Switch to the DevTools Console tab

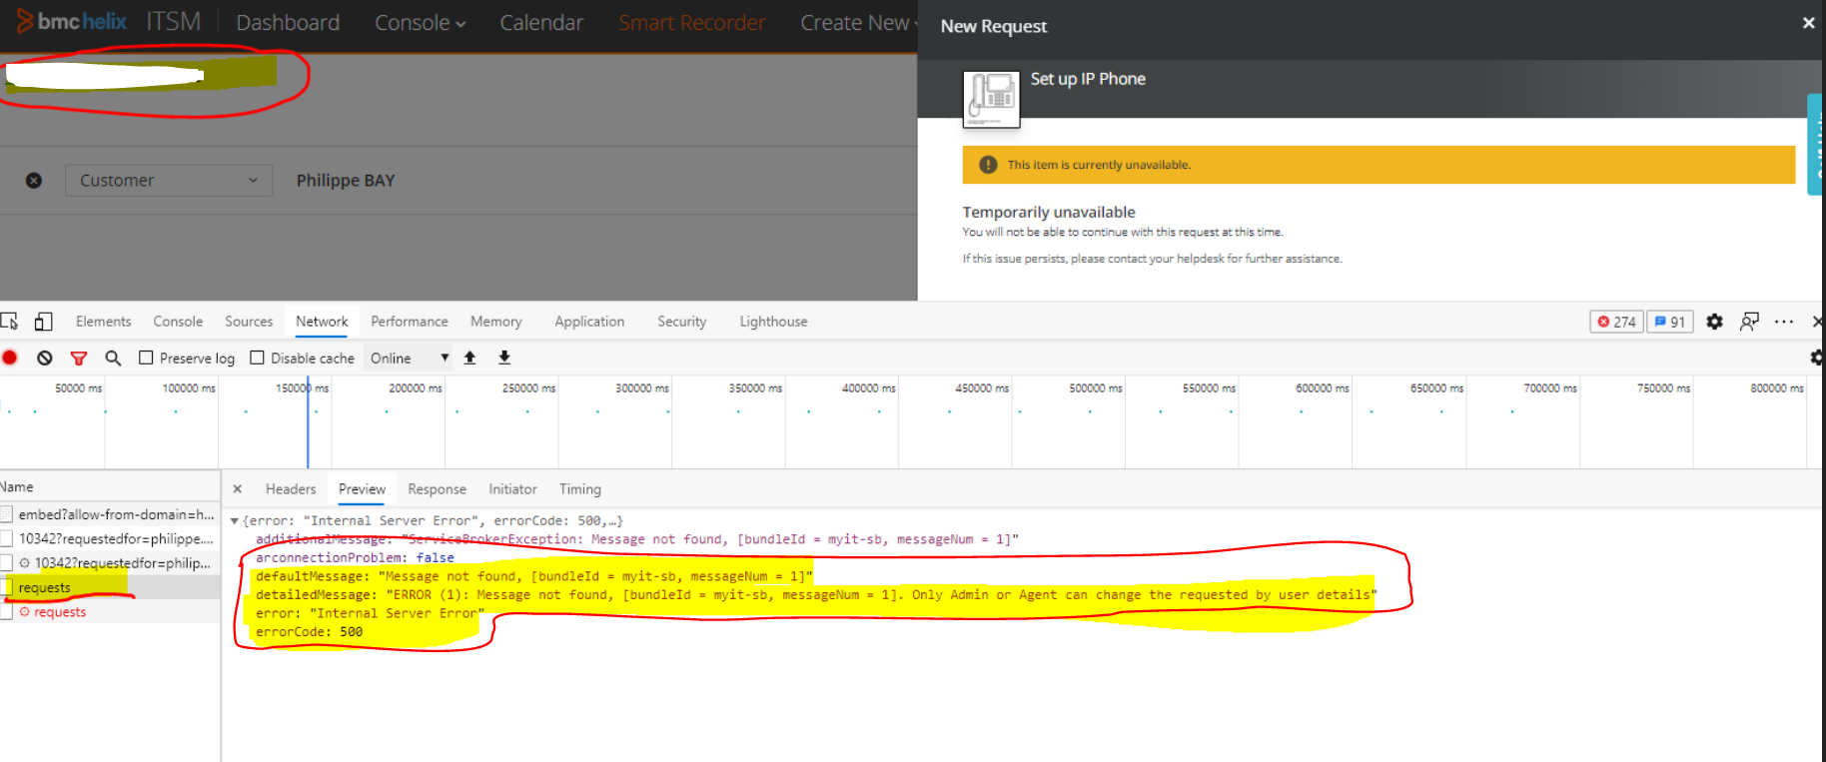[178, 322]
